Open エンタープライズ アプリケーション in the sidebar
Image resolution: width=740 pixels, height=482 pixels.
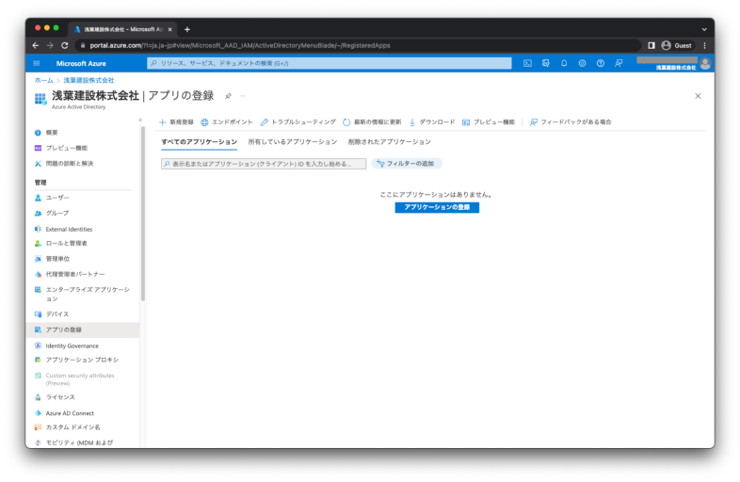pos(82,294)
